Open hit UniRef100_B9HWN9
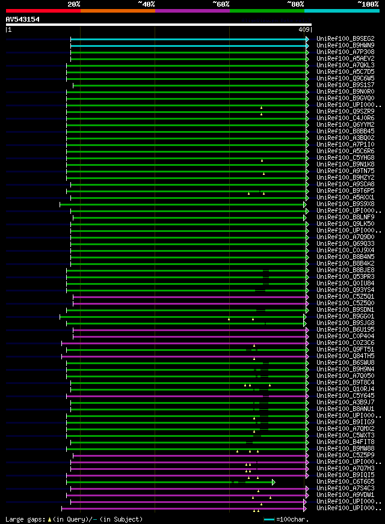 (345, 45)
